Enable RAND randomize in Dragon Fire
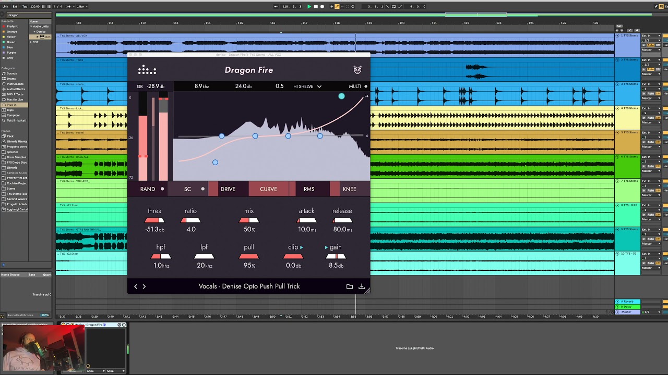Viewport: 668px width, 375px height. pos(148,189)
